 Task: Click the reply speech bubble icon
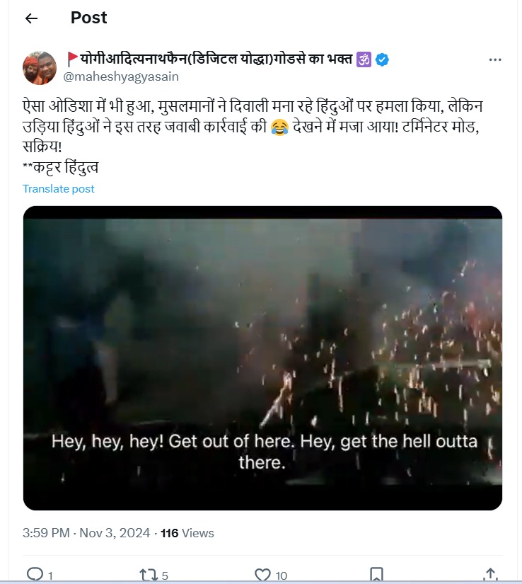[x=34, y=573]
